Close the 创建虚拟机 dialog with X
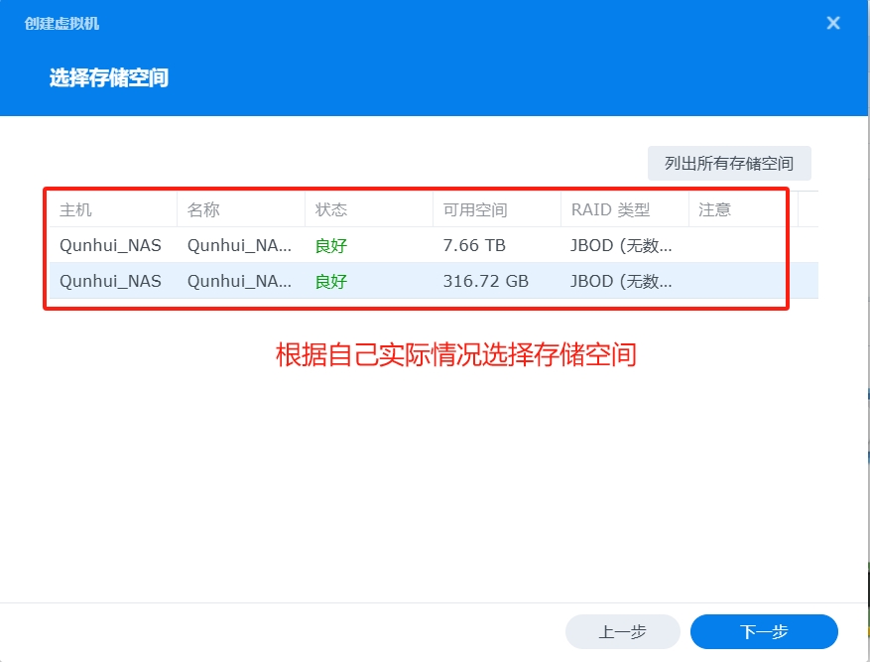This screenshot has height=662, width=870. tap(833, 23)
